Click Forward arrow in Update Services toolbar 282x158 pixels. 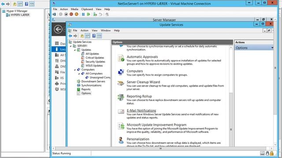pyautogui.click(x=75, y=36)
